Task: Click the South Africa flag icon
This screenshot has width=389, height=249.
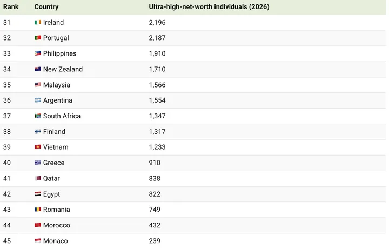Action: tap(38, 116)
